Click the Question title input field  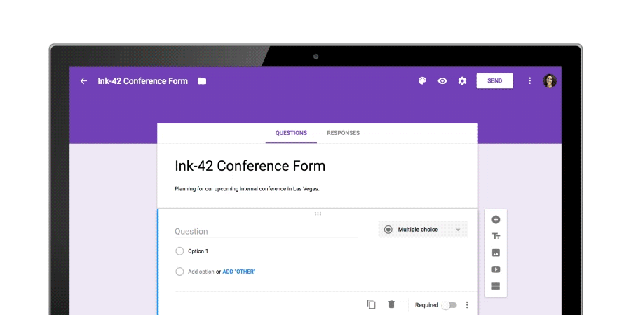pos(266,231)
